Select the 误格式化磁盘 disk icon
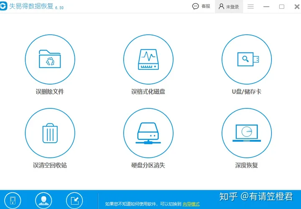Image resolution: width=301 pixels, height=209 pixels. pos(148,59)
